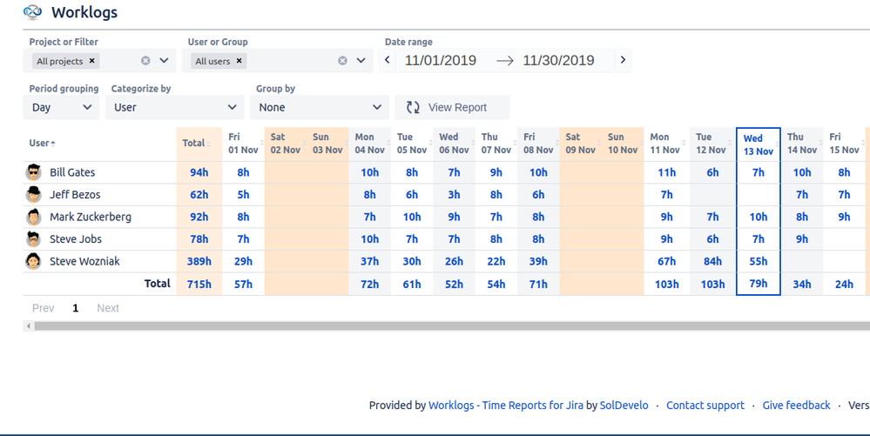Open the 79h total for 13 Nov
This screenshot has width=870, height=436.
759,284
